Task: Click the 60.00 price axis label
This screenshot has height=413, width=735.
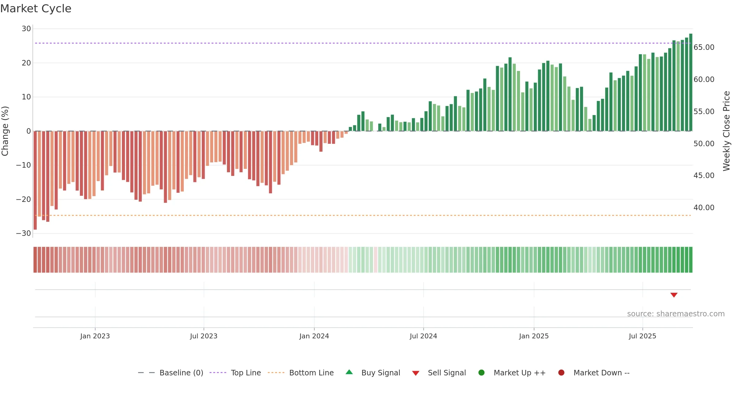Action: (x=704, y=80)
